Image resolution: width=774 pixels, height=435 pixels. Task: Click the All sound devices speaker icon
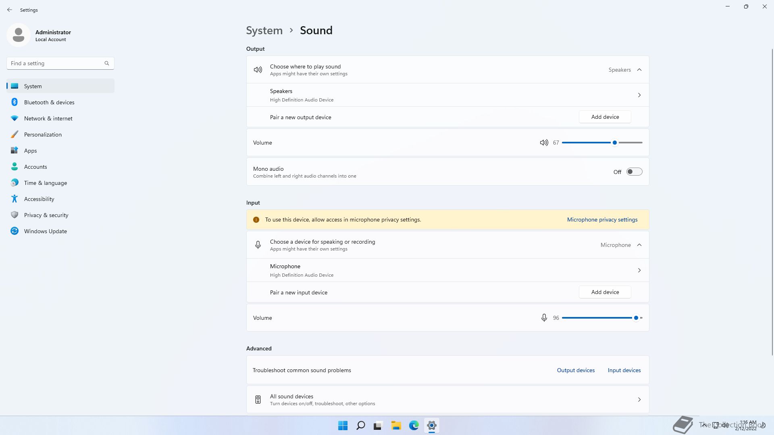258,400
